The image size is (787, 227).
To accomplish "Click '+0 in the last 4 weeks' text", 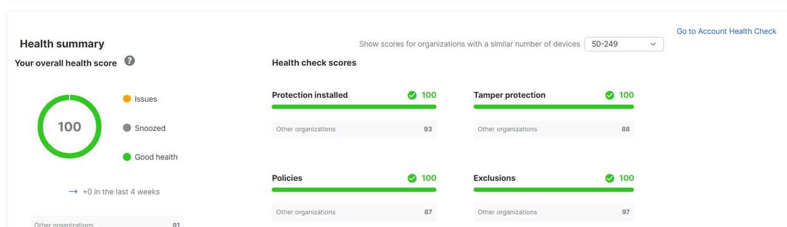I will (x=121, y=192).
